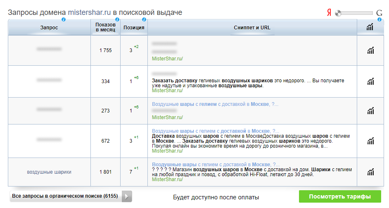Open the snippet title link in the 672 row
Screen dimensions: 389x208
coord(215,131)
